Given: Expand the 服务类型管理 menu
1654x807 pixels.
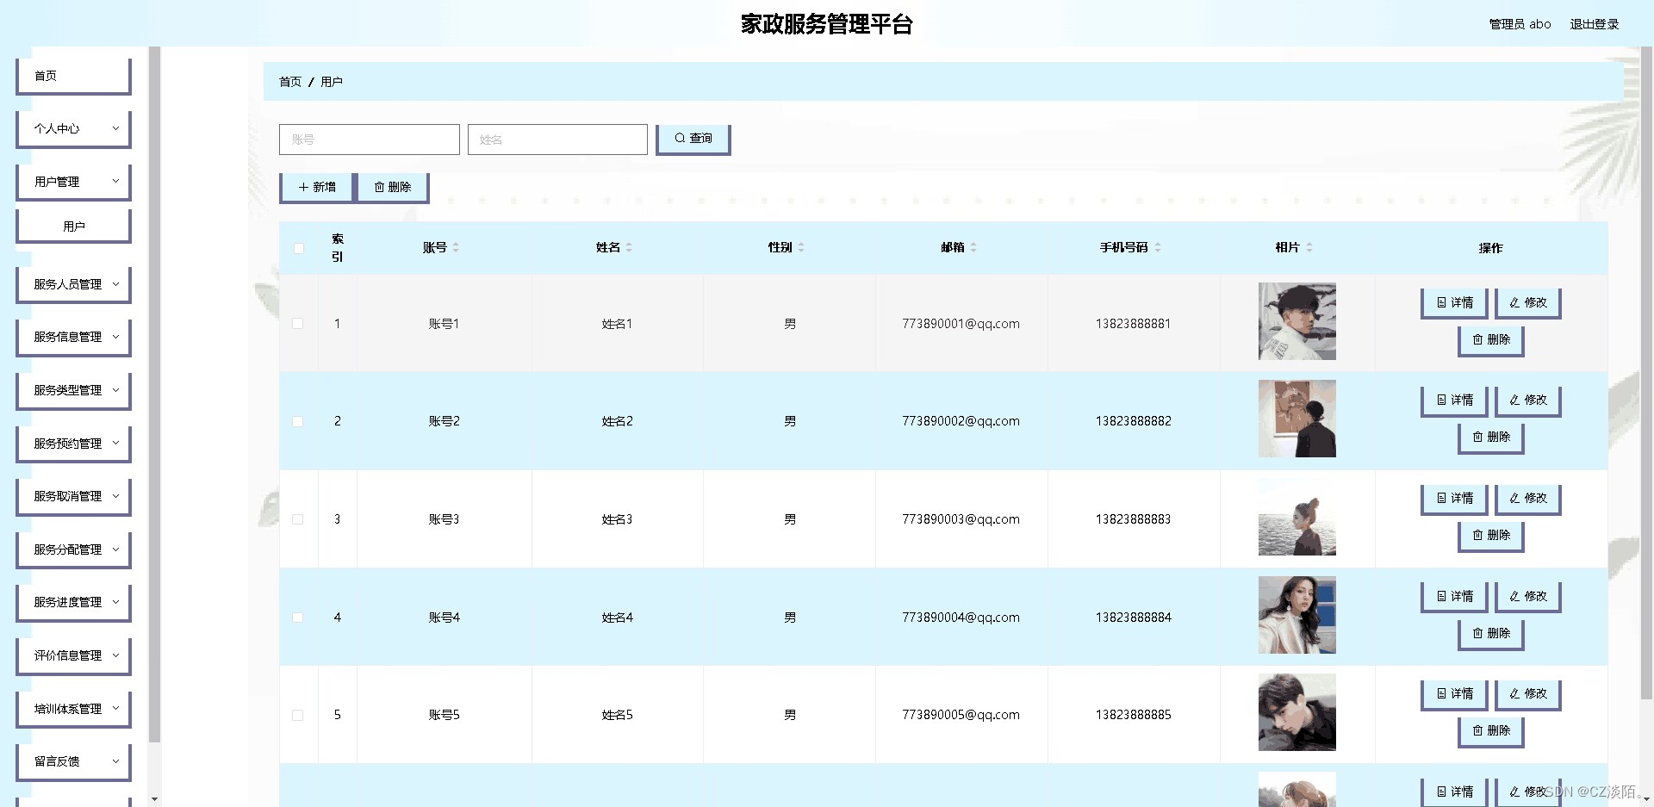Looking at the screenshot, I should (x=73, y=391).
